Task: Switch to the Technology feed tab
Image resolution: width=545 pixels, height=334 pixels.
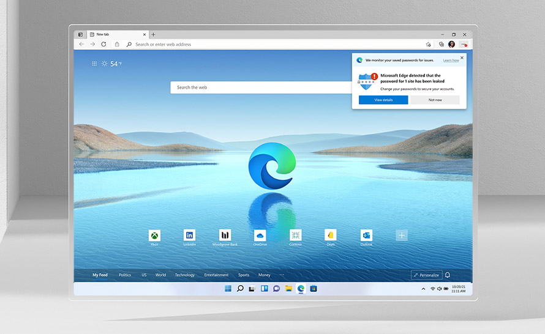Action: tap(184, 275)
